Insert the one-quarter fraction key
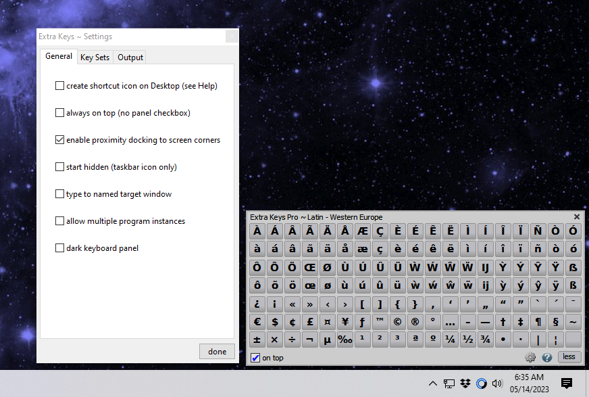 click(450, 340)
